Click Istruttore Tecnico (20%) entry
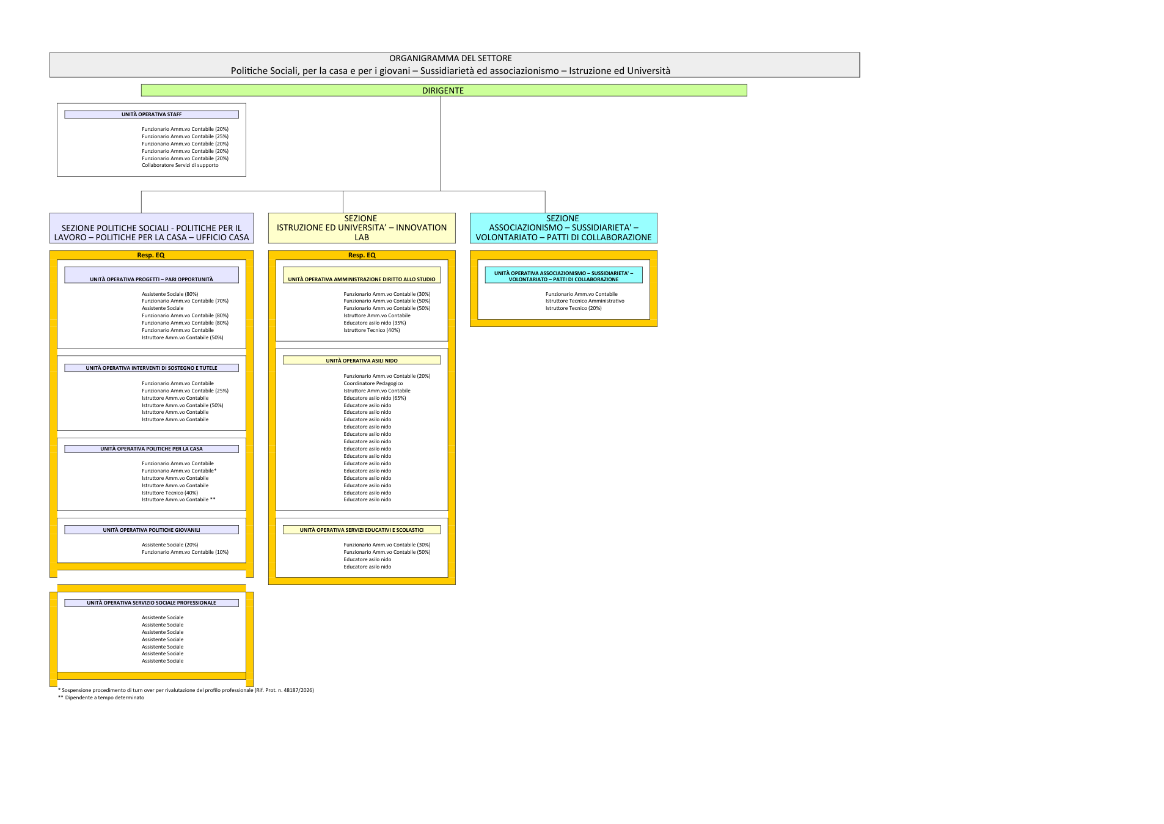The width and height of the screenshot is (1164, 824). [x=573, y=308]
